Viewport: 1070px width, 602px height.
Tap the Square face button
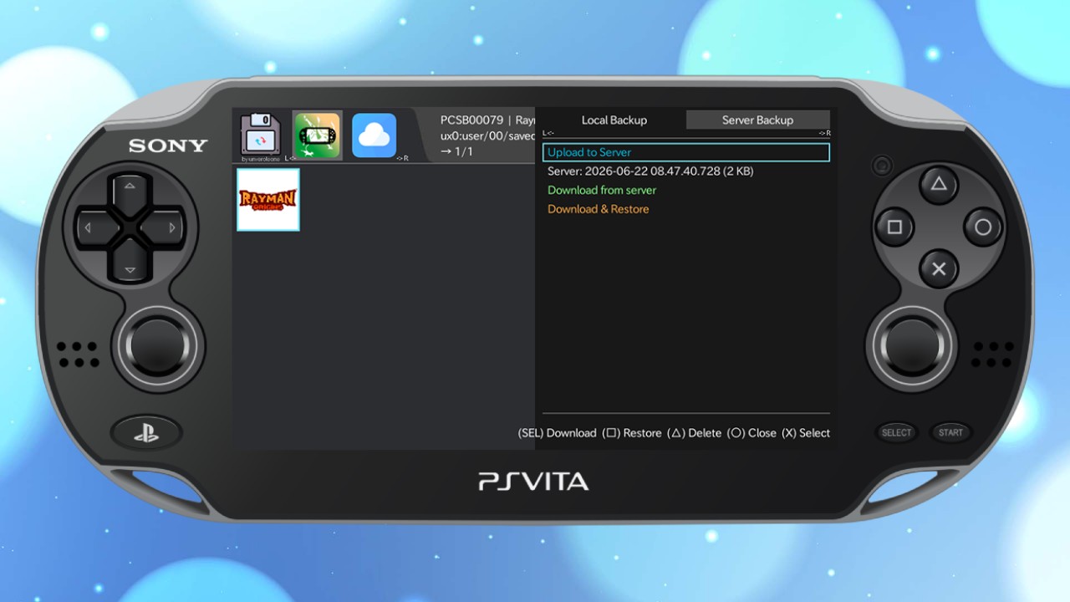894,227
